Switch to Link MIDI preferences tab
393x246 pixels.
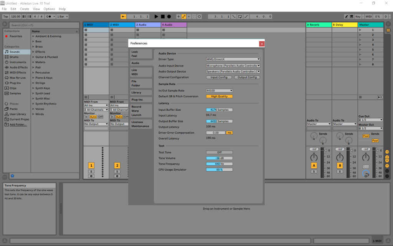[141, 72]
